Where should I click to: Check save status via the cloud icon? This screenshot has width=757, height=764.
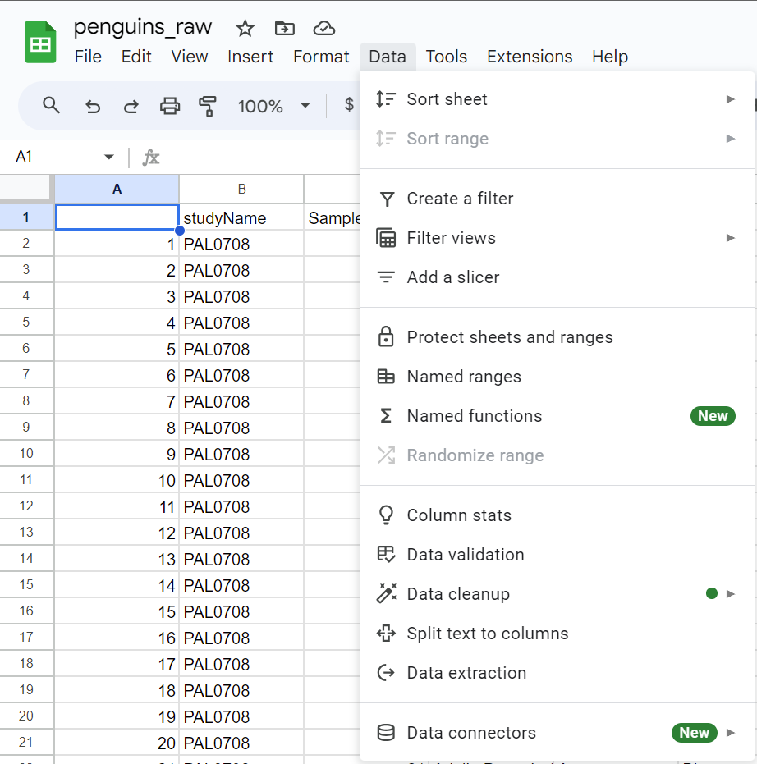(x=324, y=28)
